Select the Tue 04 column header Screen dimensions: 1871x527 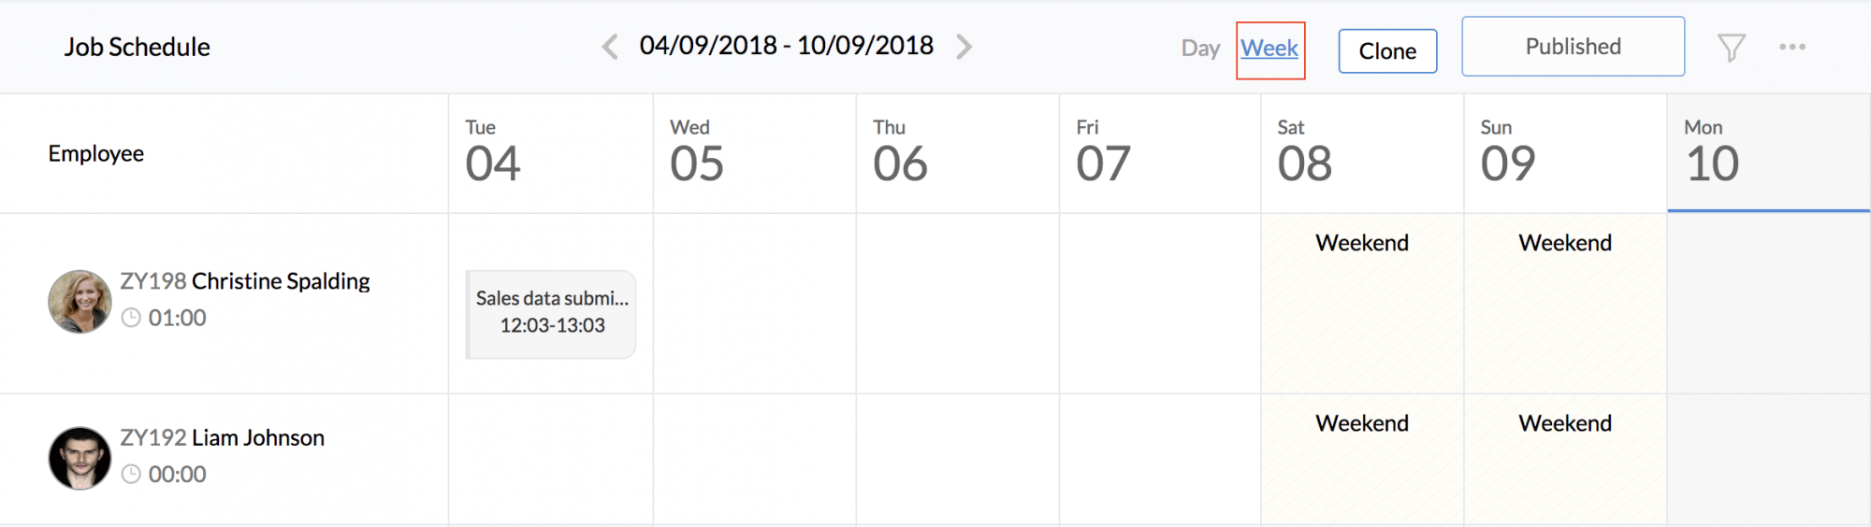[x=551, y=153]
